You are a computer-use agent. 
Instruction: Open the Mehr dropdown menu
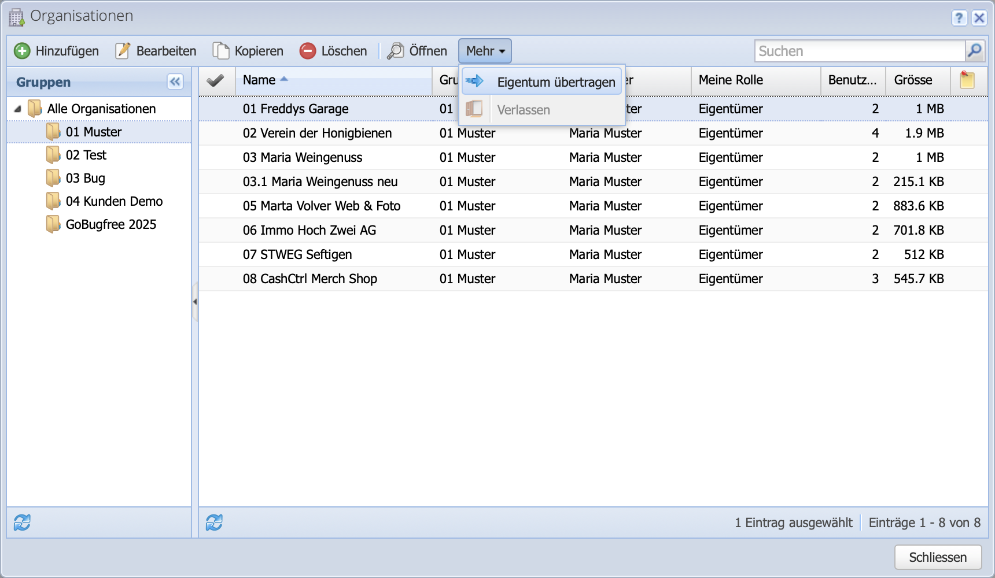pyautogui.click(x=485, y=51)
